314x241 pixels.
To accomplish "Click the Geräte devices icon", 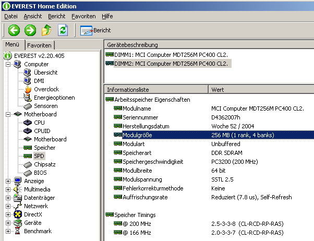I will 18,223.
